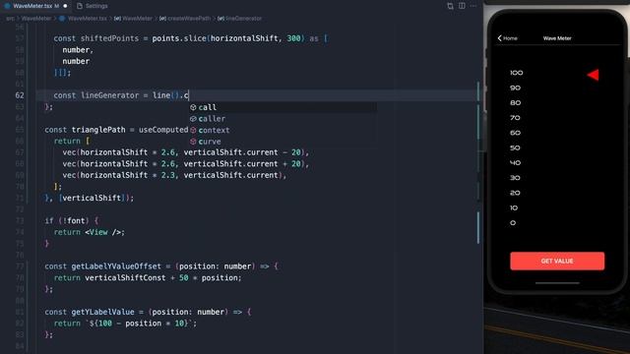Select the src breadcrumb segment
The image size is (630, 354).
coord(10,18)
